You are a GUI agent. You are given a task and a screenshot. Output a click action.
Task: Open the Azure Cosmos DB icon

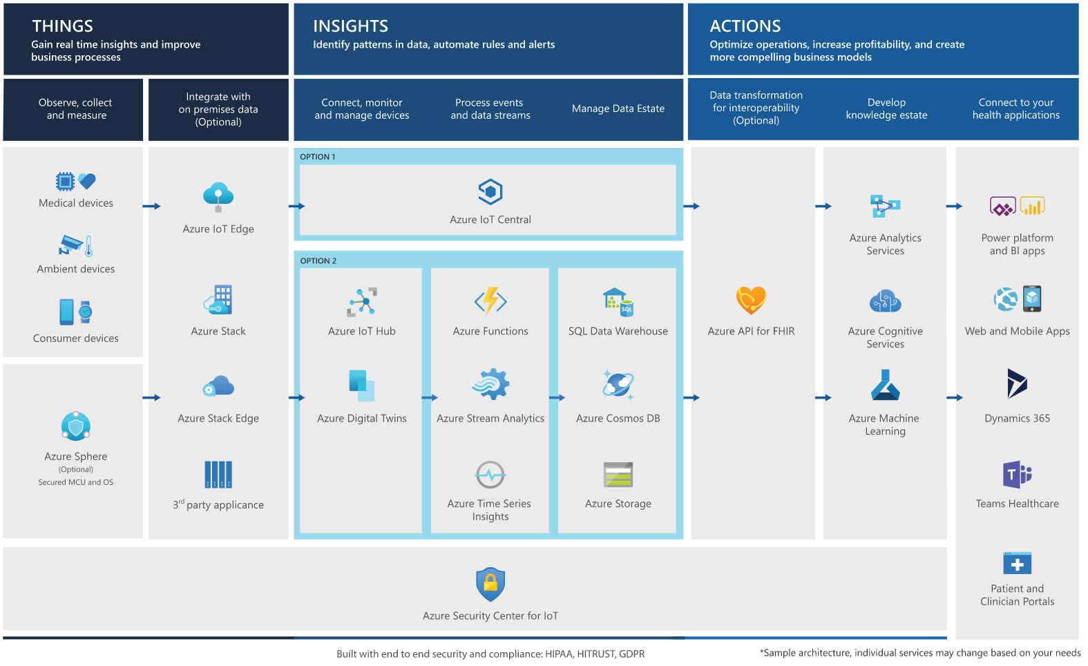click(618, 385)
